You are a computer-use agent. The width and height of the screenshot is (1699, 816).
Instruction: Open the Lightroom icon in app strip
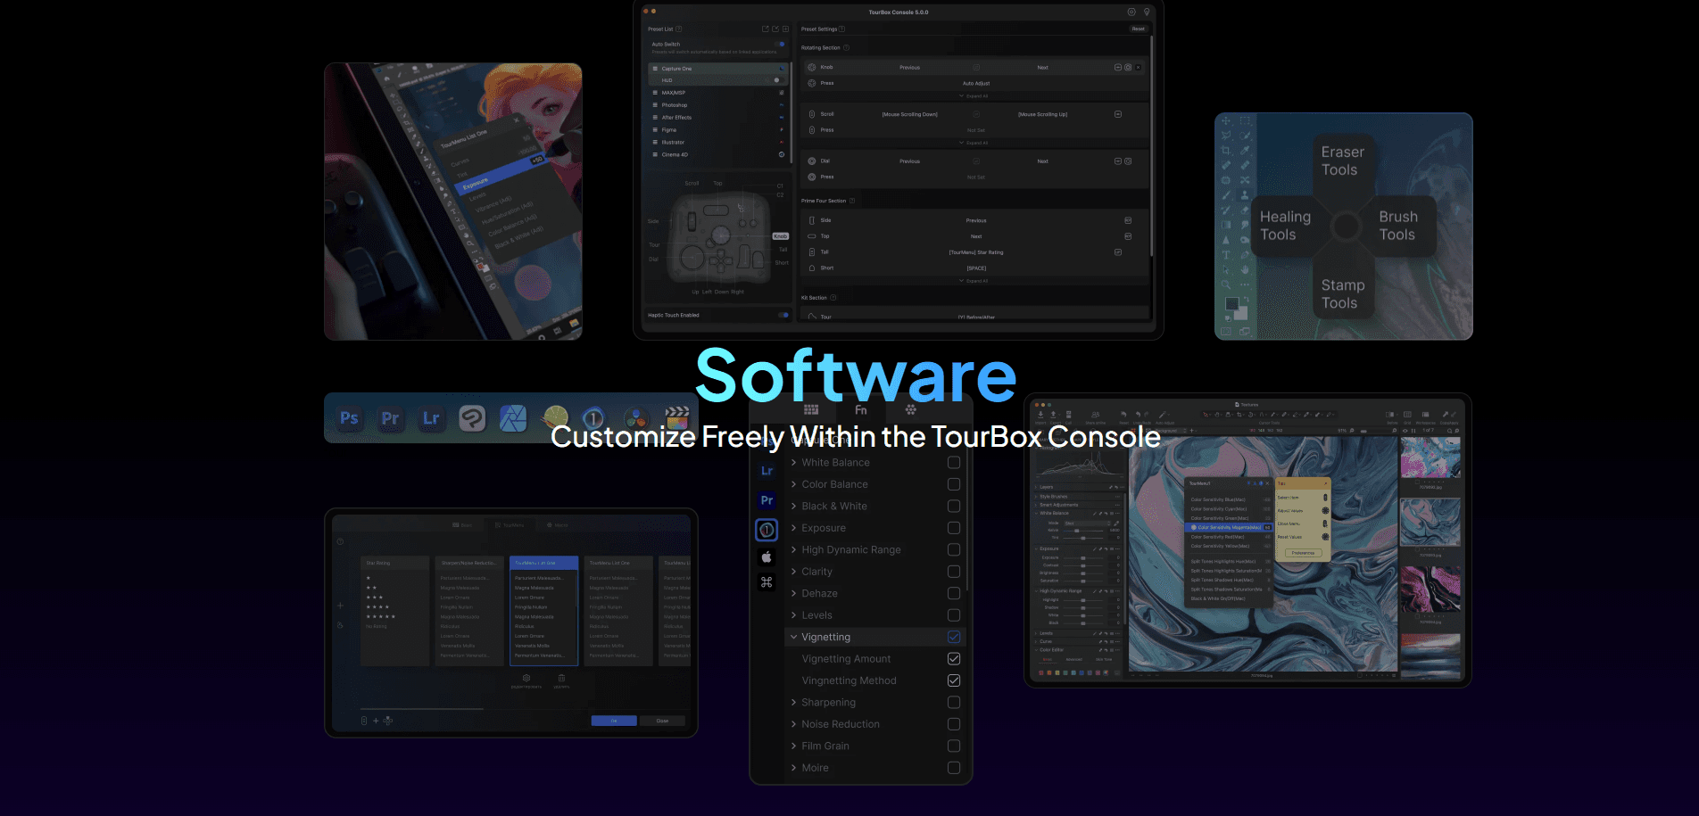[x=431, y=418]
